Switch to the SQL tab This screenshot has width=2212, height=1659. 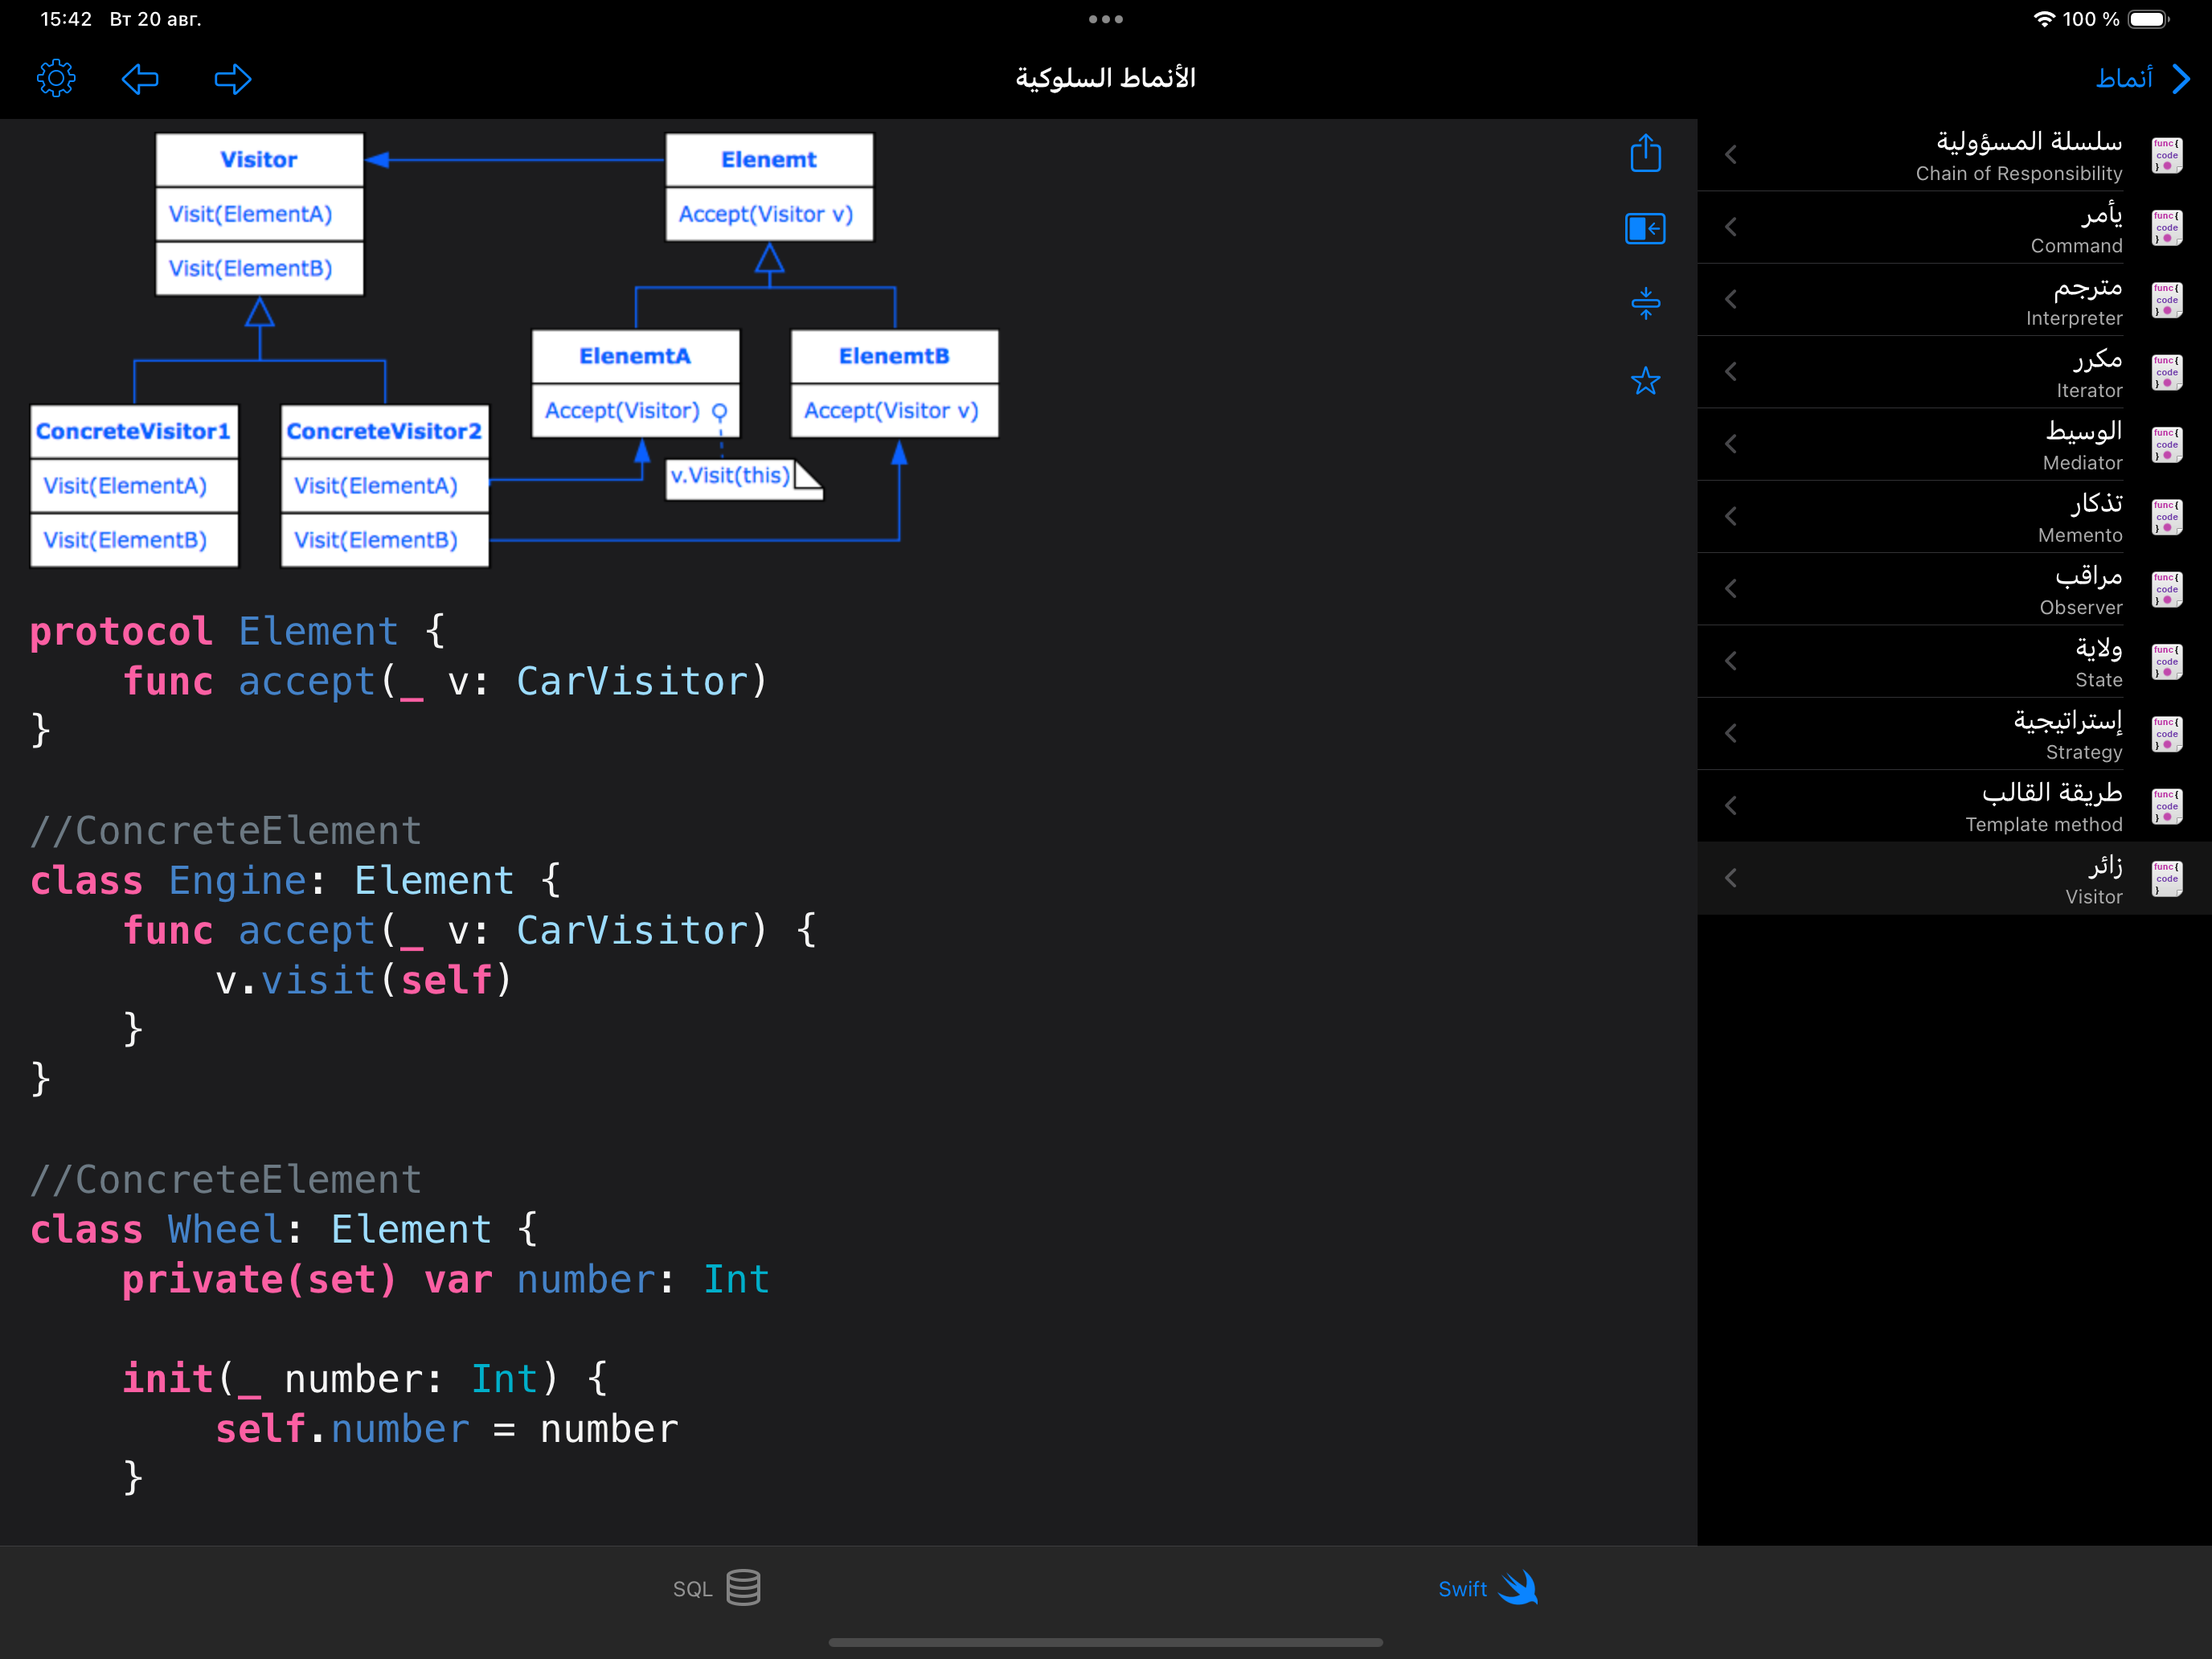point(716,1588)
